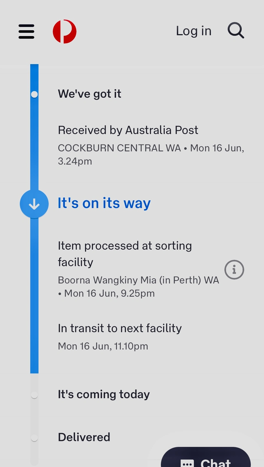Screen dimensions: 264x467
Task: Tap "Received by Australia Post" event
Action: tap(128, 130)
